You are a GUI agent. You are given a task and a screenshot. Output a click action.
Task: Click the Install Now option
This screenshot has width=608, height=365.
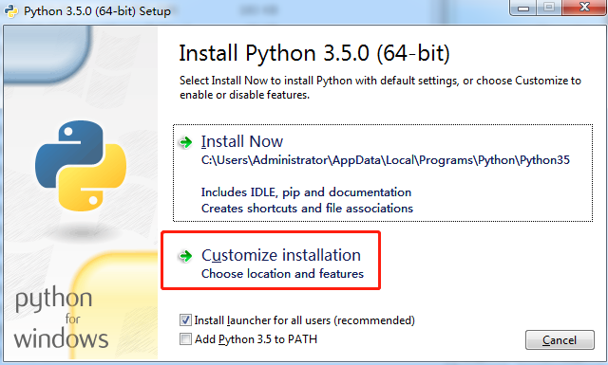tap(383, 173)
